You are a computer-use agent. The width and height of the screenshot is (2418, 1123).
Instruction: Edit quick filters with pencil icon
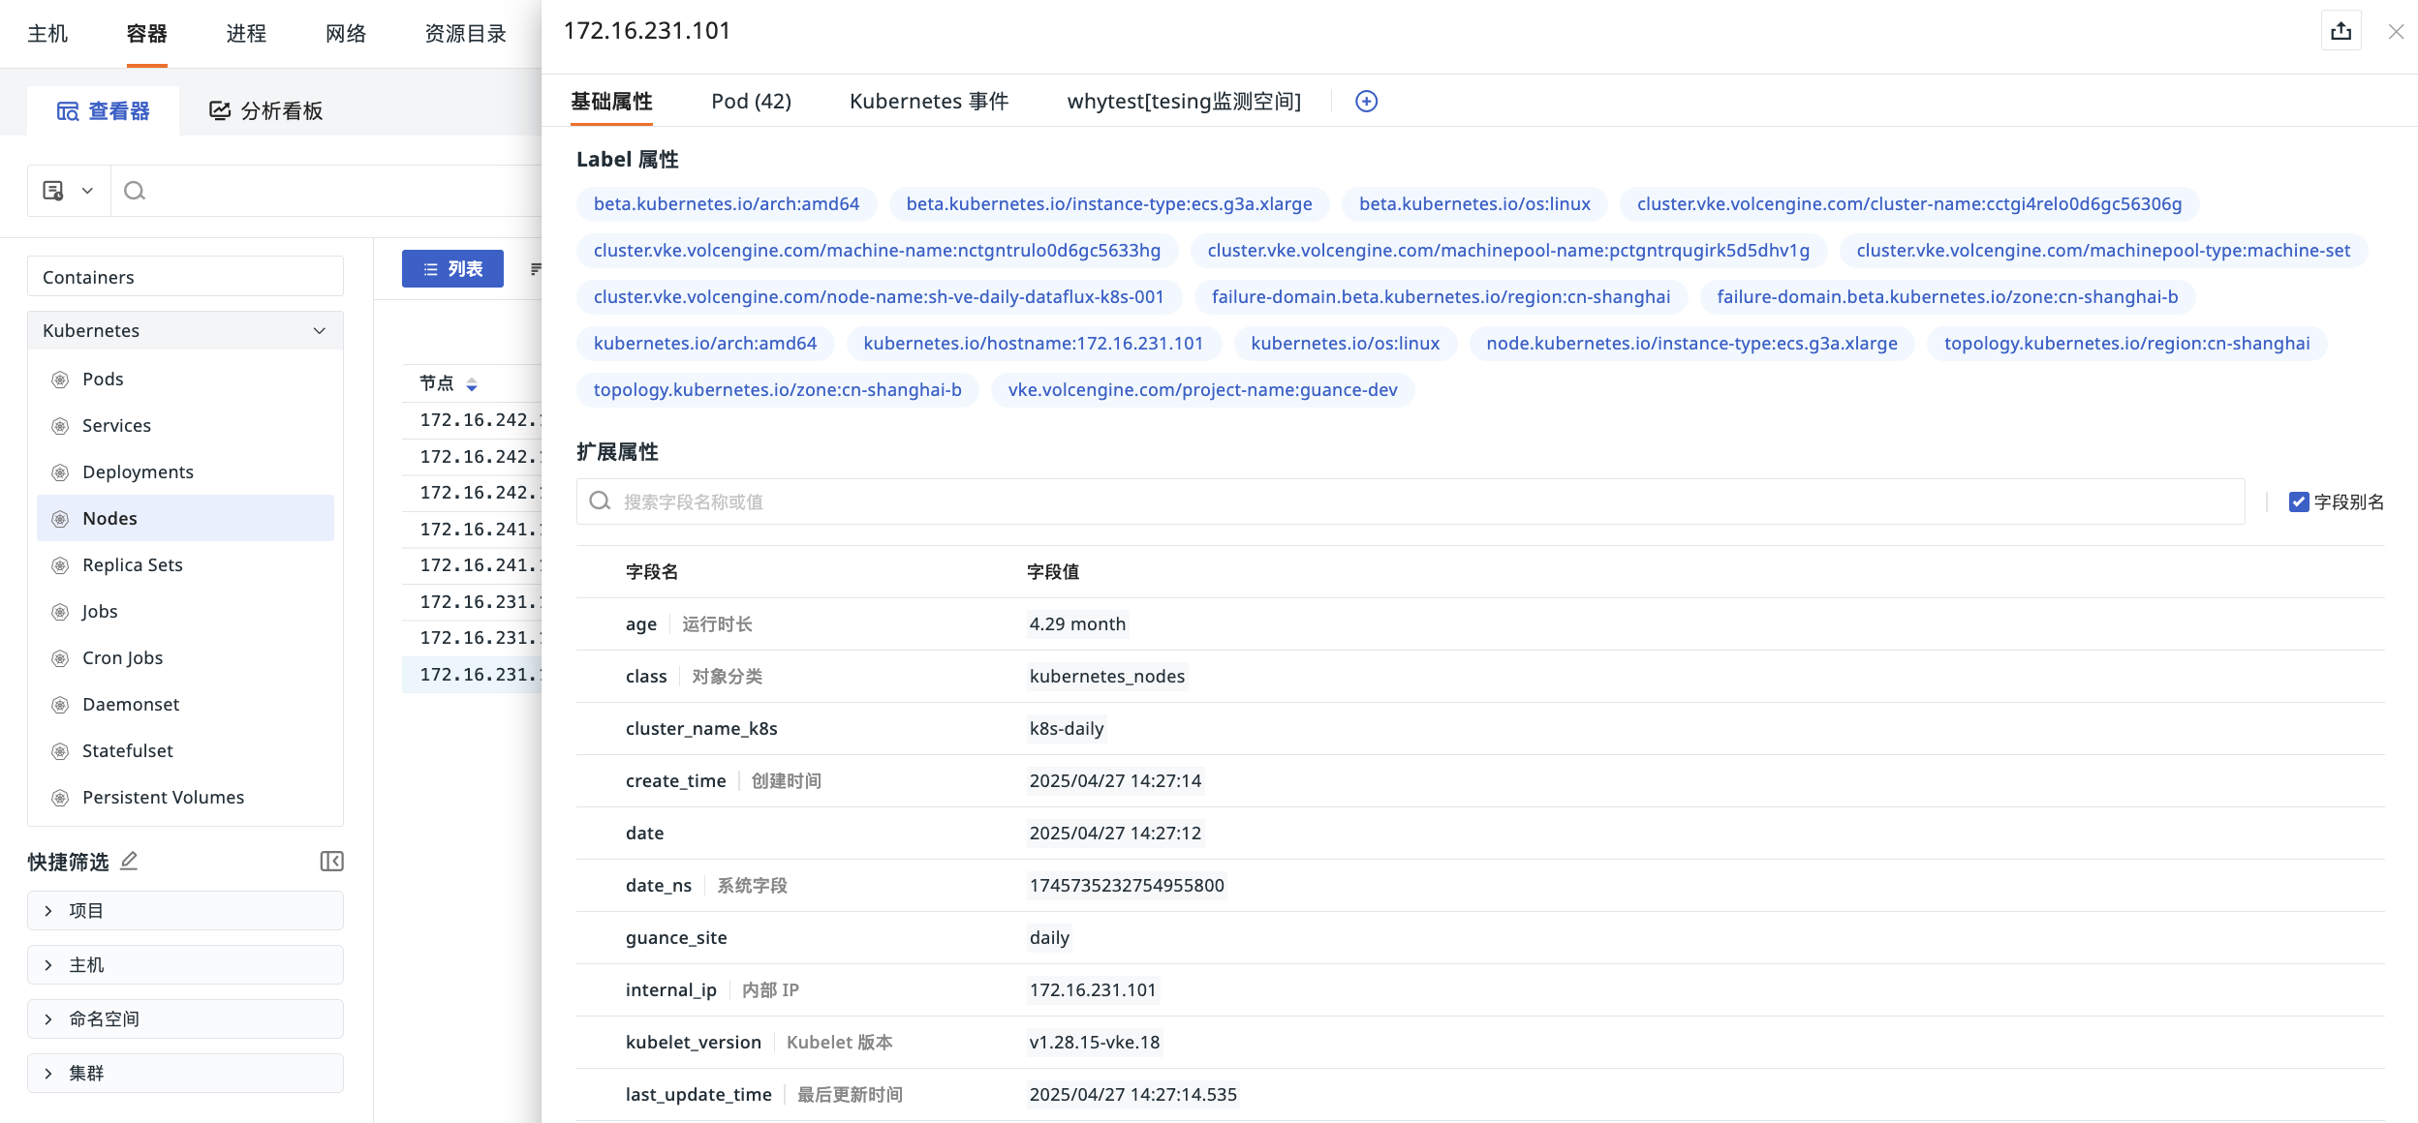click(129, 861)
